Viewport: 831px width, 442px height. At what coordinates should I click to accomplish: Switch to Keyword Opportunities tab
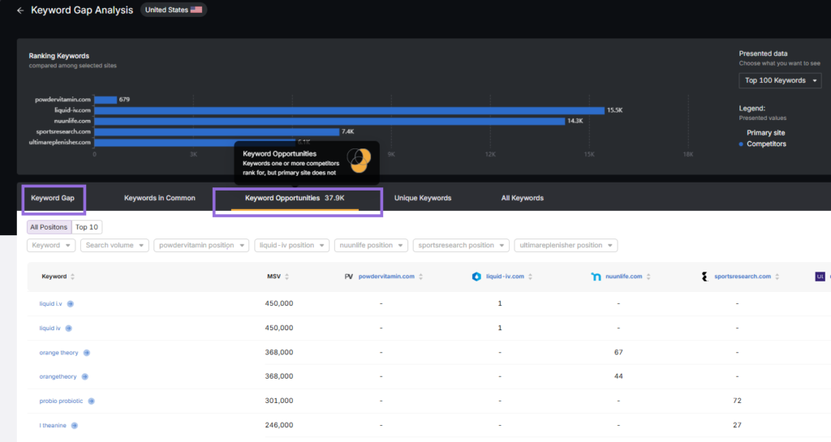(295, 198)
